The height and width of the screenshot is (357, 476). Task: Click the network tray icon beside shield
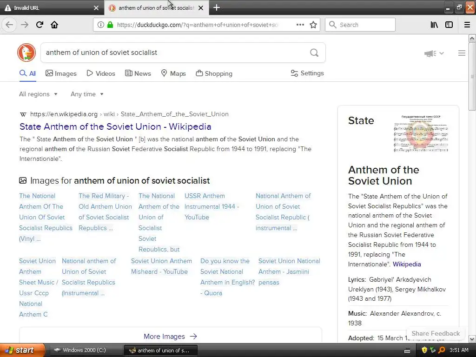433,350
